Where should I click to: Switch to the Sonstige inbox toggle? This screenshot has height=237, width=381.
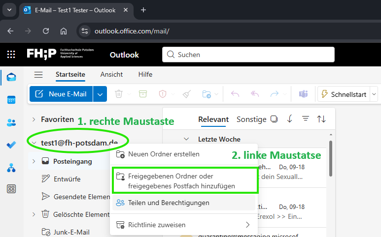[251, 119]
